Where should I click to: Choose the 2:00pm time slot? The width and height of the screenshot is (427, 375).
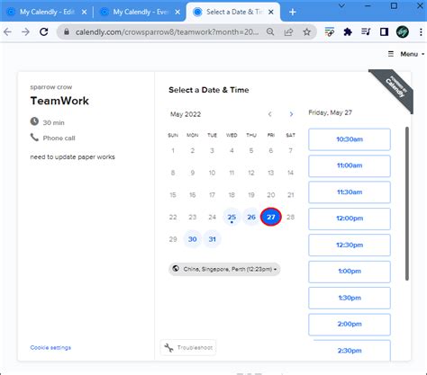(x=350, y=325)
